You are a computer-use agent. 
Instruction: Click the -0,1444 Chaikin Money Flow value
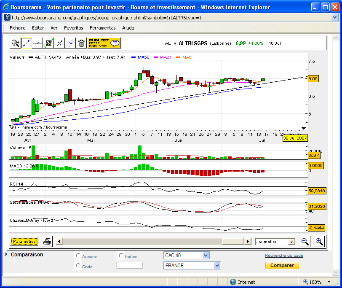click(316, 228)
